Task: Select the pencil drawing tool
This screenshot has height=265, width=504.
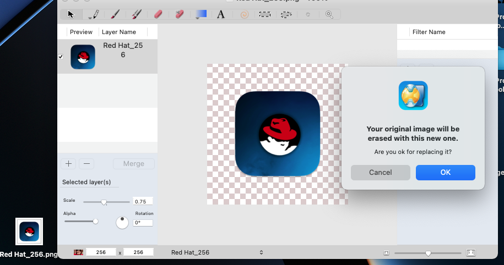Action: (95, 14)
